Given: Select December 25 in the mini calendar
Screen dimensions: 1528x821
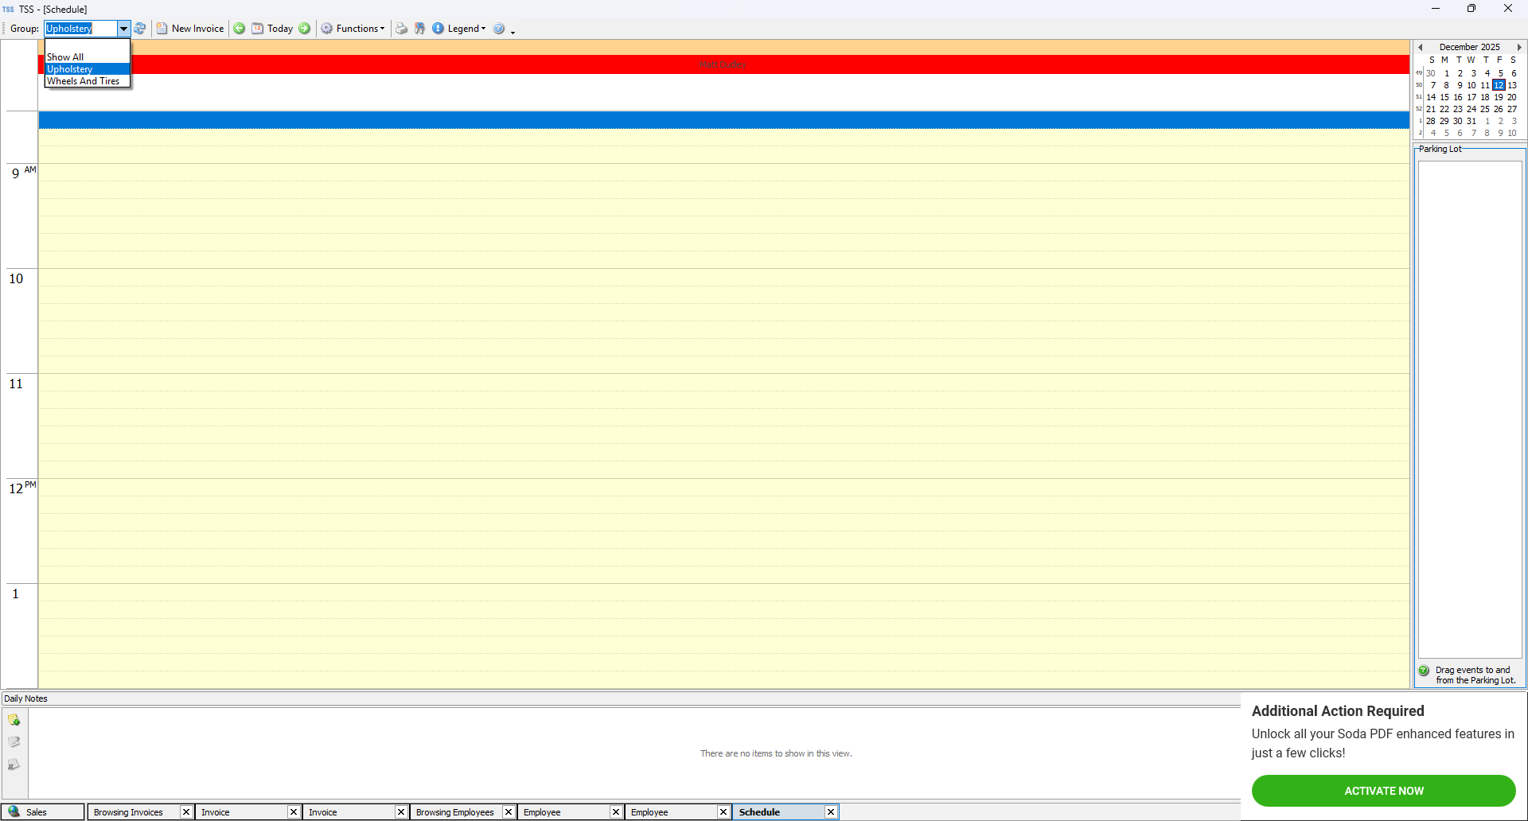Looking at the screenshot, I should click(1485, 109).
